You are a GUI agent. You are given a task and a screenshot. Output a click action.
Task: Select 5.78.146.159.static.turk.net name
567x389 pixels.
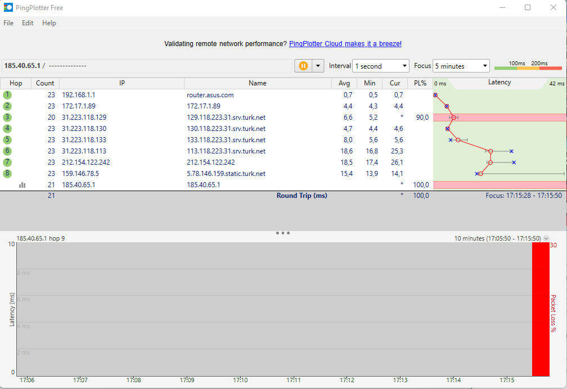coord(226,173)
